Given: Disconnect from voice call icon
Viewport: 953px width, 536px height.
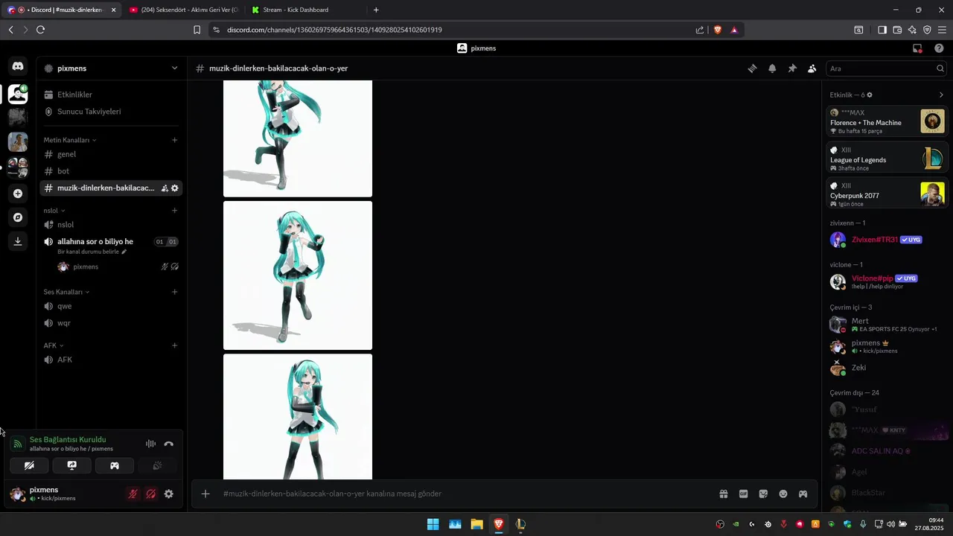Looking at the screenshot, I should click(169, 444).
